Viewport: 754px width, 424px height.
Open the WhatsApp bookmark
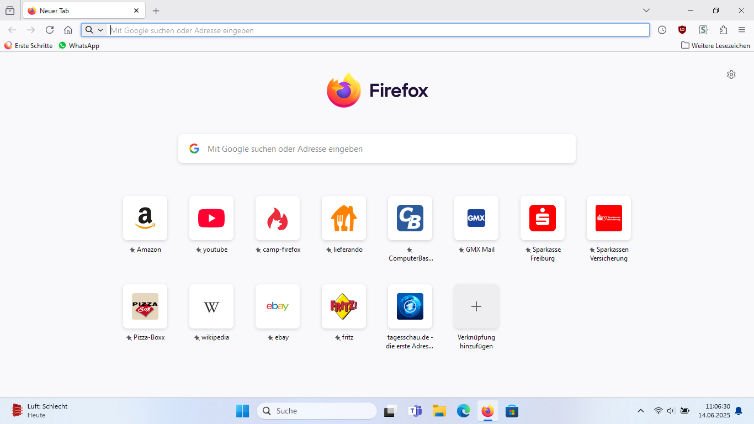coord(79,45)
